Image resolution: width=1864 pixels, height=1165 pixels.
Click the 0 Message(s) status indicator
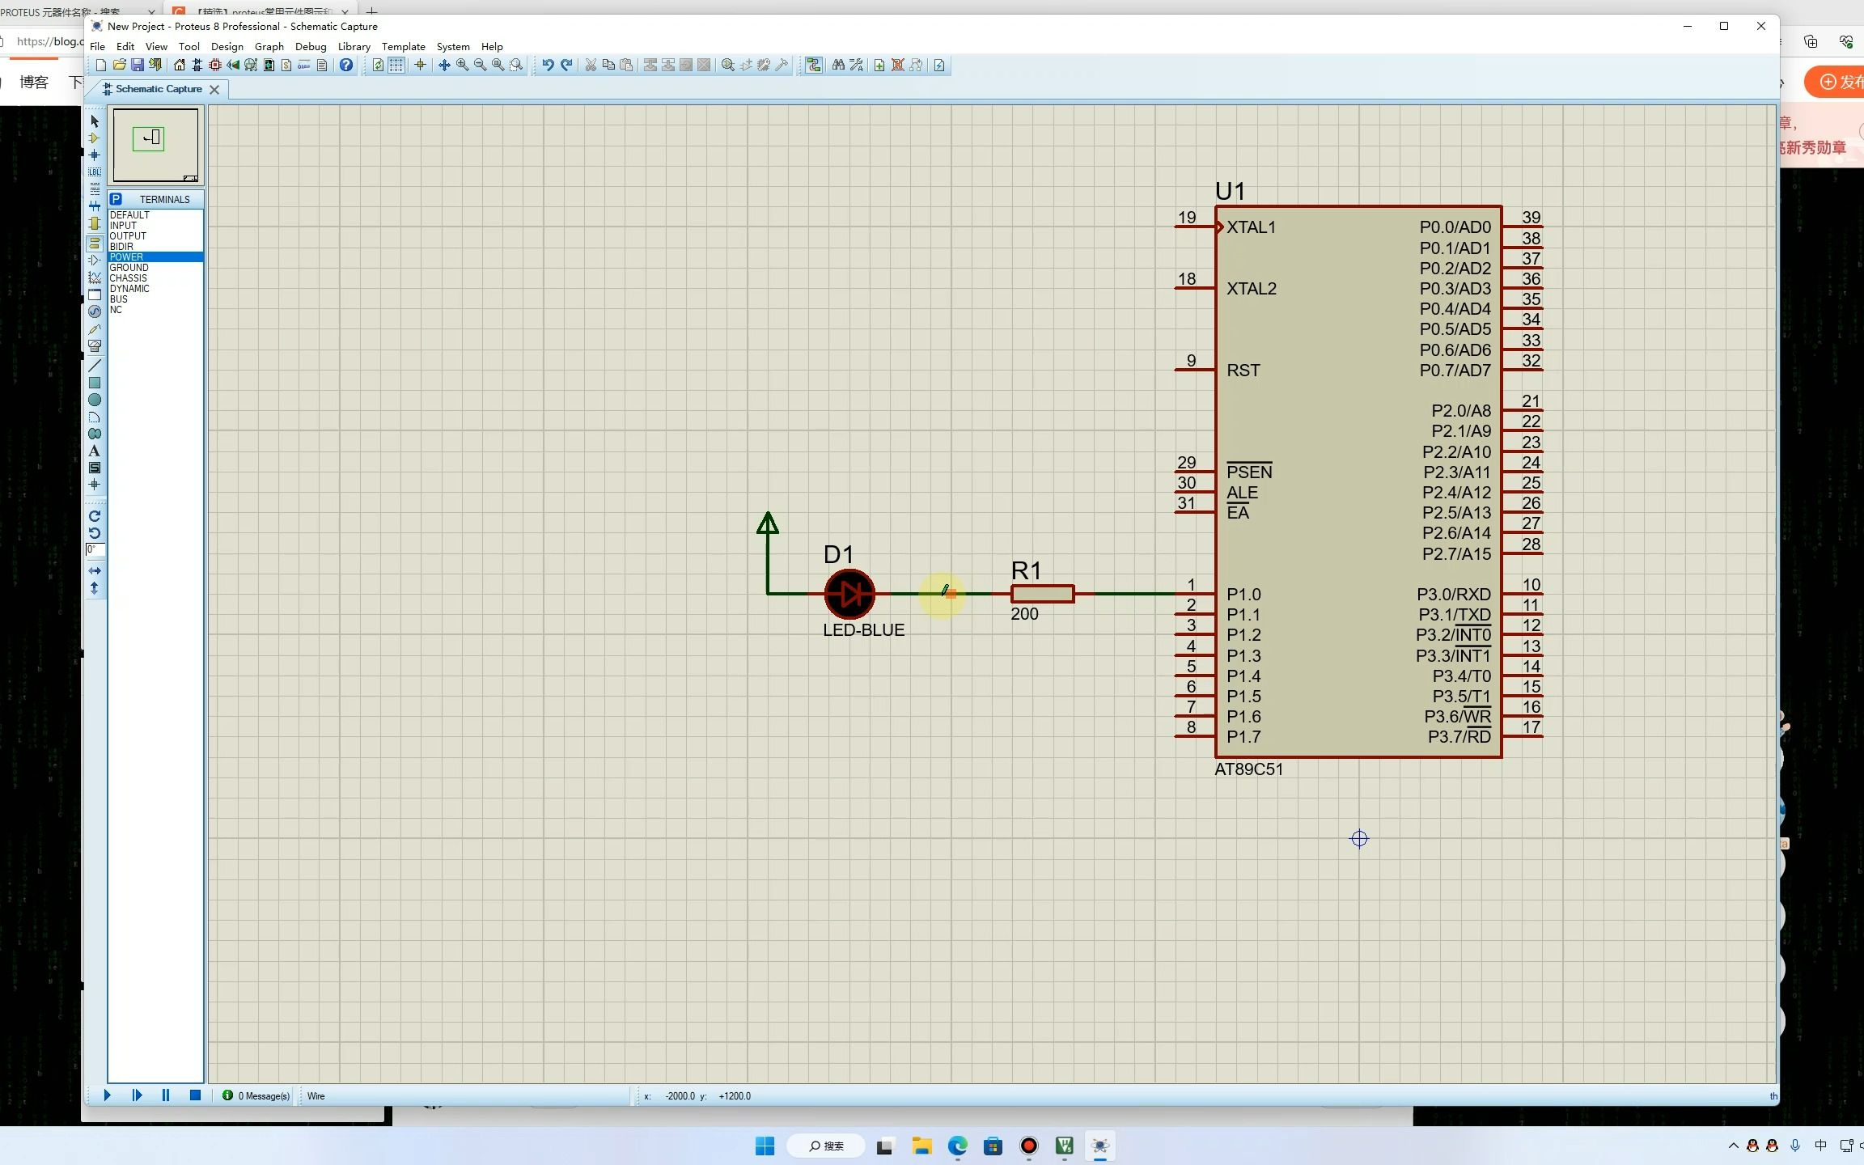pyautogui.click(x=257, y=1096)
